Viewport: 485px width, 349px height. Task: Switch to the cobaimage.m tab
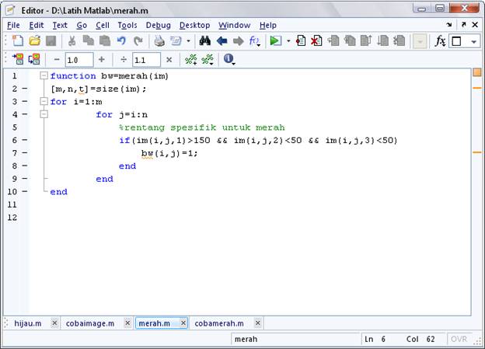pos(90,323)
